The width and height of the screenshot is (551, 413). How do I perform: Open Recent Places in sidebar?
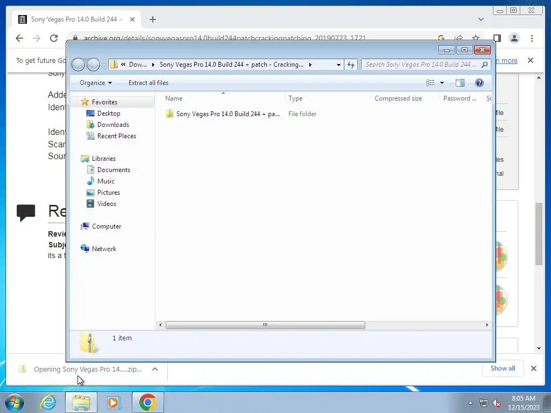click(x=116, y=136)
